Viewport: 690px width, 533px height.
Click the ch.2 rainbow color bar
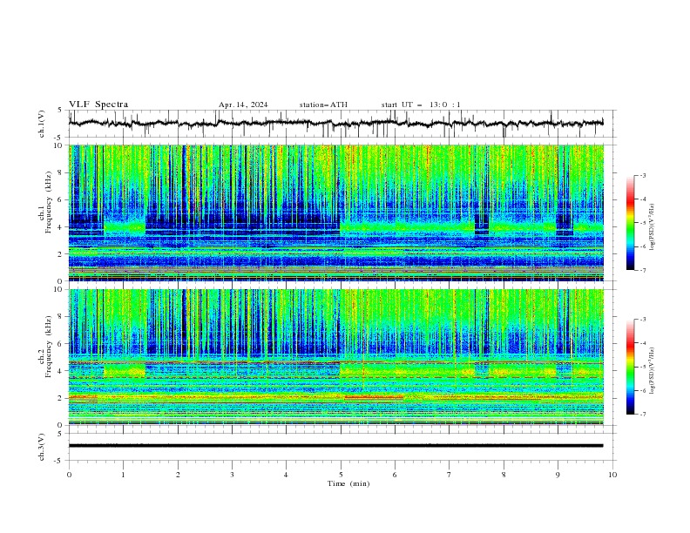point(630,367)
